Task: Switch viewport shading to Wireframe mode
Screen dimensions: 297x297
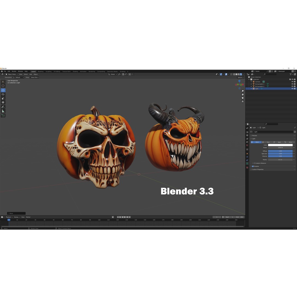Action: coord(234,74)
